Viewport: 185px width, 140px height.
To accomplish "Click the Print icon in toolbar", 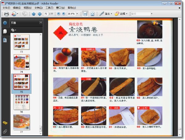I will pos(6,14).
